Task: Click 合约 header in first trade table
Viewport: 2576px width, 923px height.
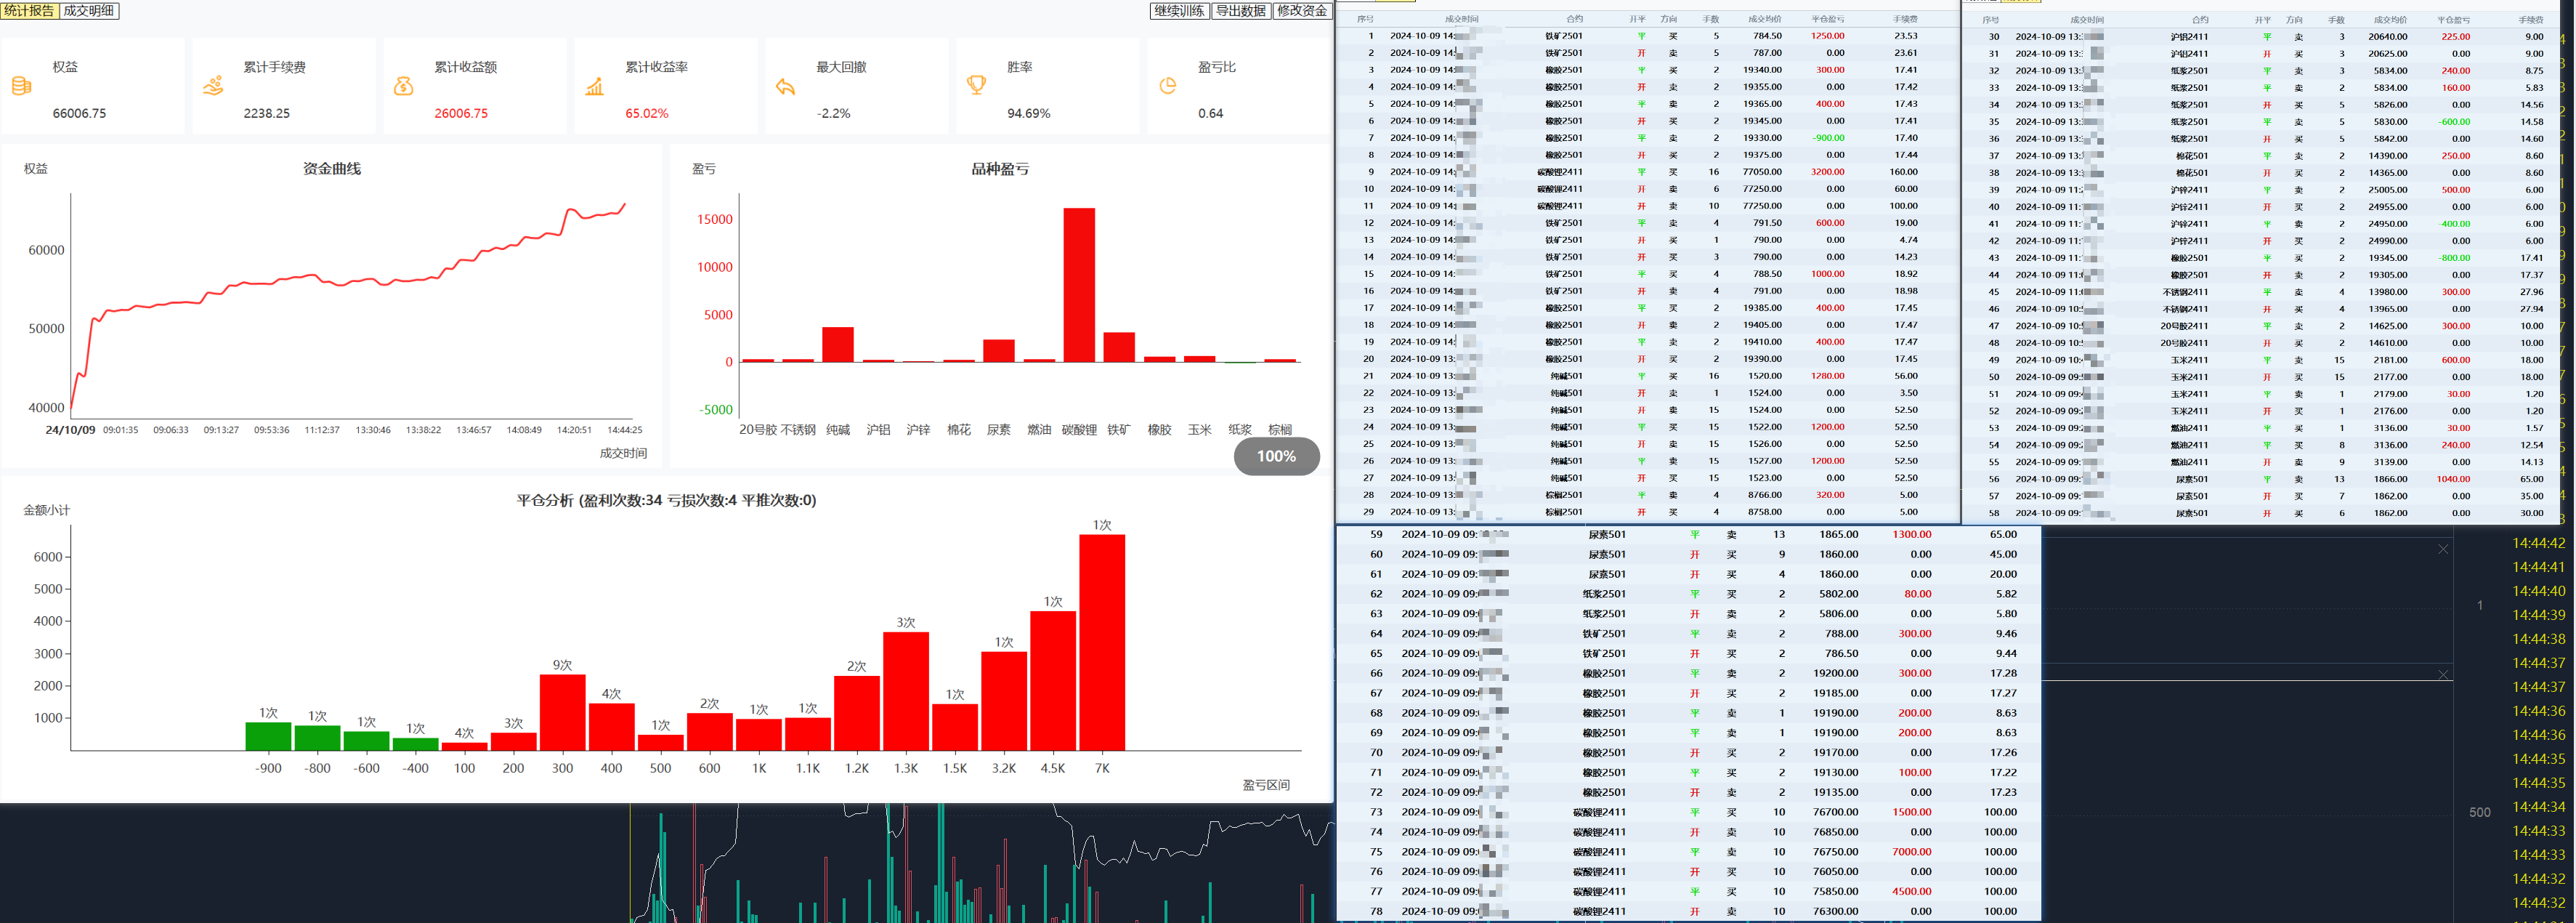Action: (1574, 19)
